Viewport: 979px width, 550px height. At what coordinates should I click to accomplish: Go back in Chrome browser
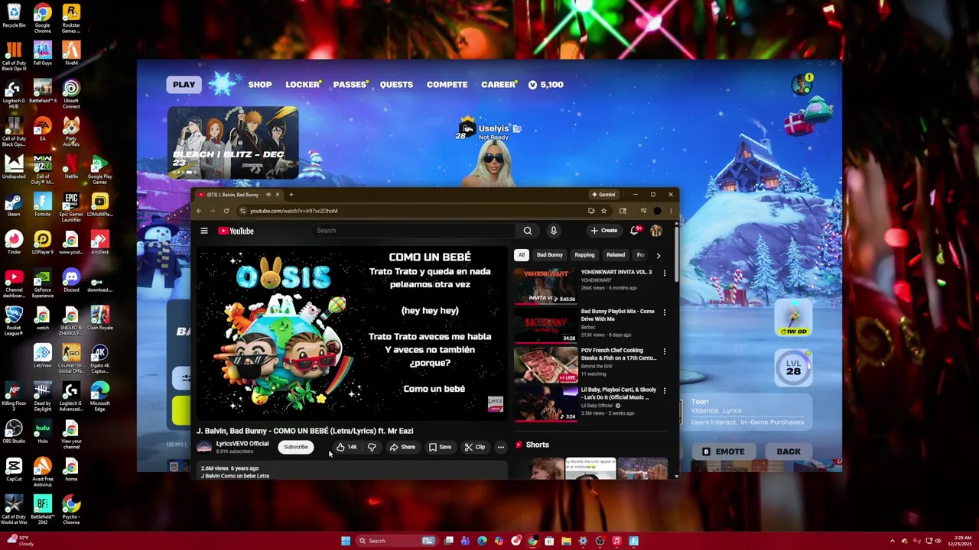click(199, 211)
